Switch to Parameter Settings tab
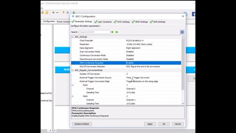236x133 pixels. 82,21
